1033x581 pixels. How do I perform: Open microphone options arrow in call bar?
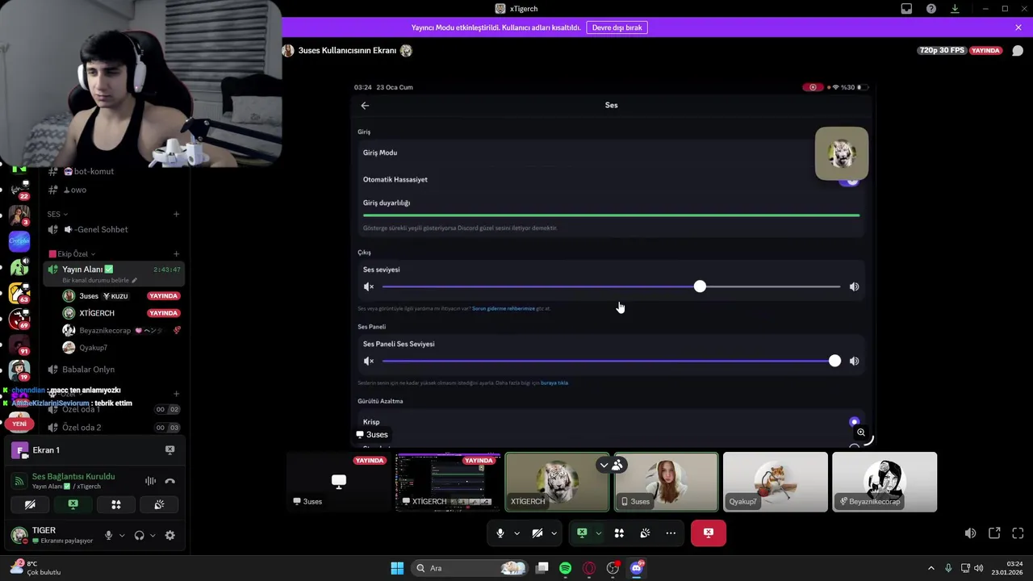[x=516, y=533]
